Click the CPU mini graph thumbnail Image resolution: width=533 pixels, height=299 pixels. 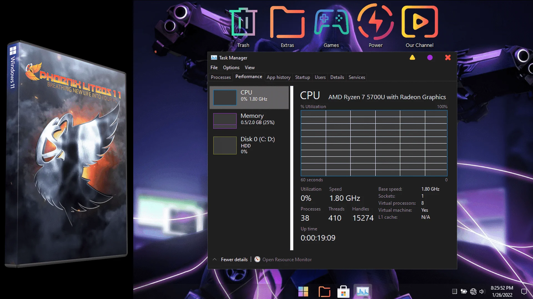pos(225,97)
